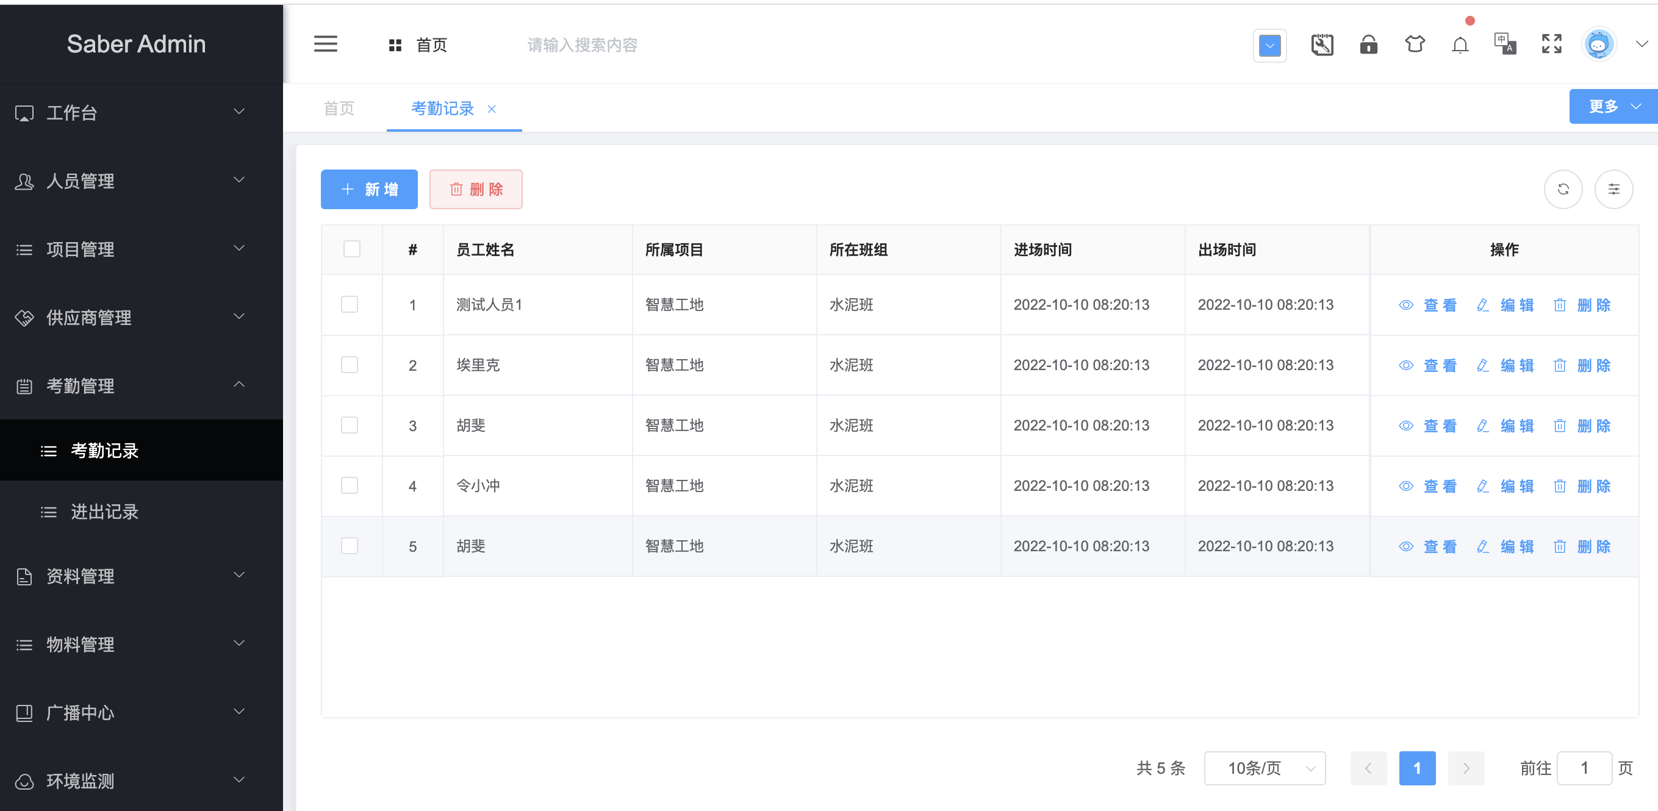Open the column settings icon button
This screenshot has height=811, width=1658.
tap(1613, 189)
